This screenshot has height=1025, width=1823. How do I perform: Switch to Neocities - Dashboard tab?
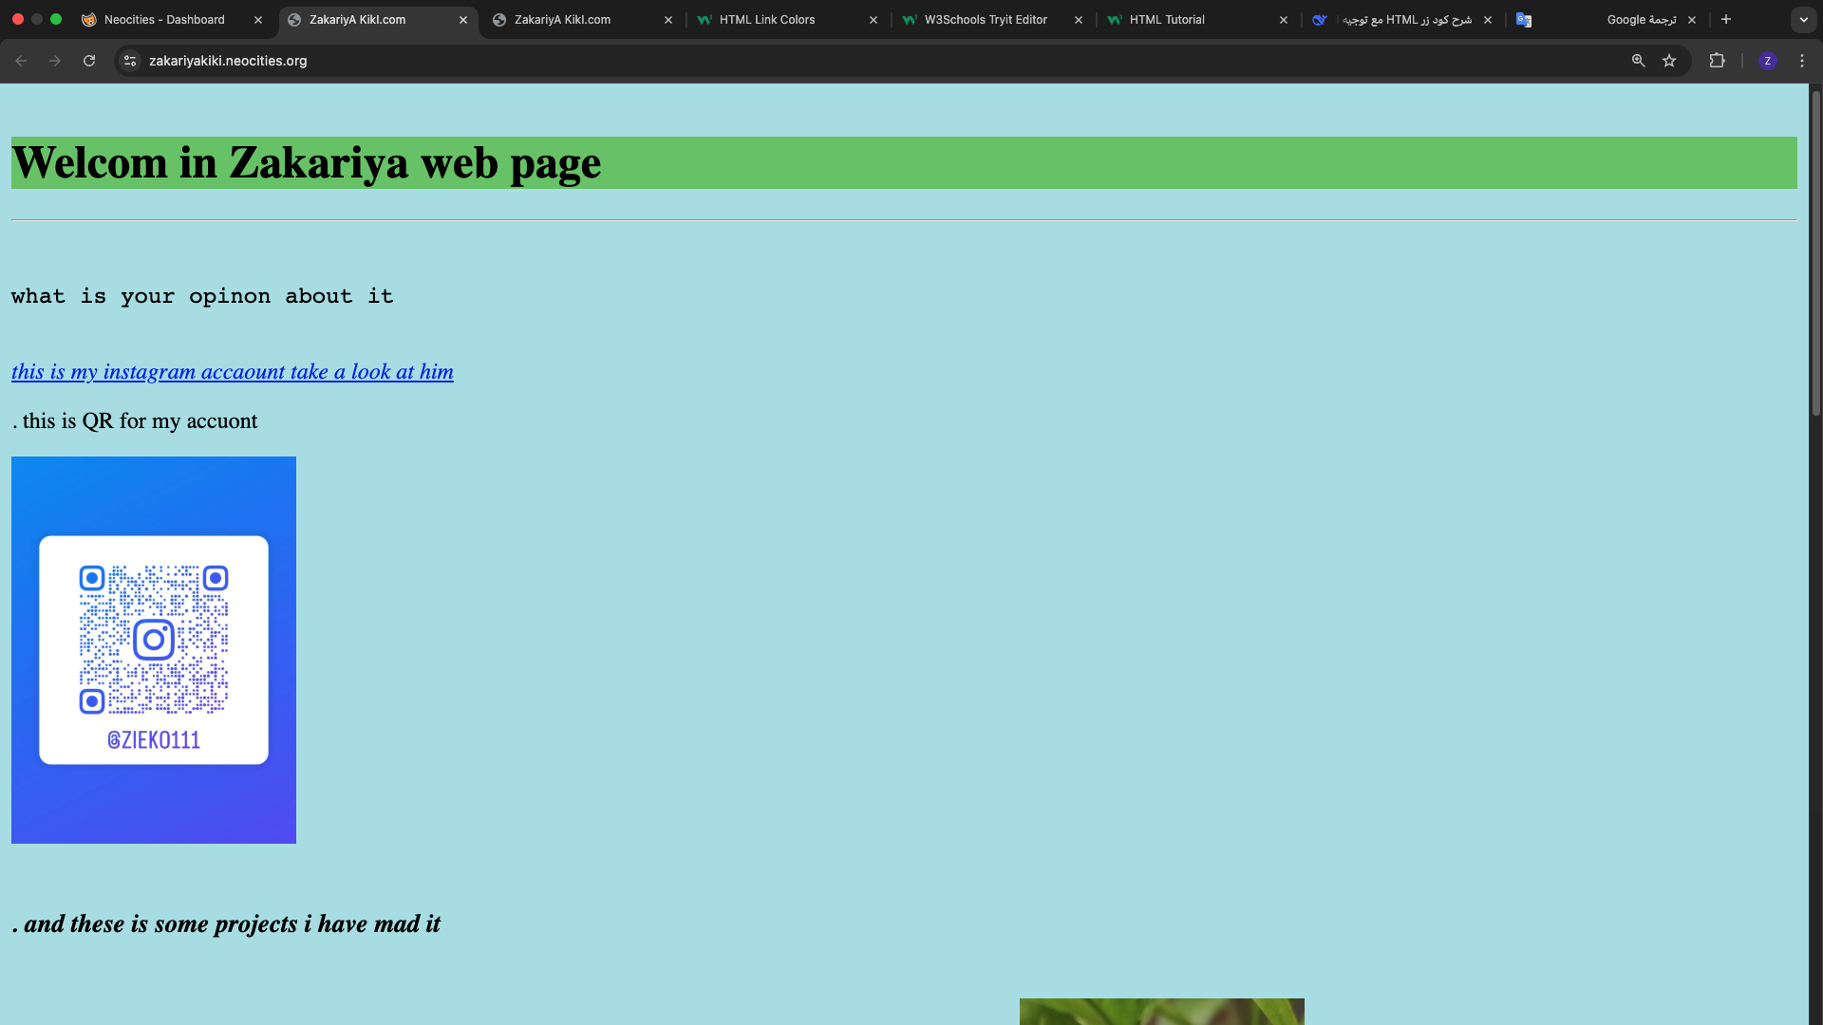(171, 19)
